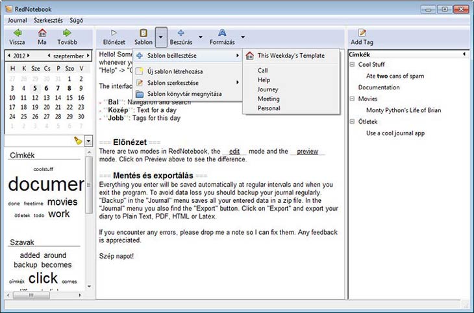Select This Weekday's Template entry

pyautogui.click(x=290, y=56)
